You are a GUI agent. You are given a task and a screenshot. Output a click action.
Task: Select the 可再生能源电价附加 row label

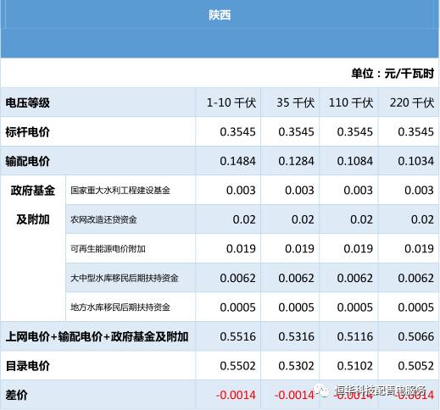[108, 249]
